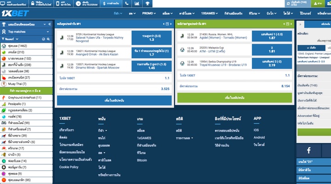
Task: Click odds 1.7 for Avangard Omsk match
Action: pos(152,53)
